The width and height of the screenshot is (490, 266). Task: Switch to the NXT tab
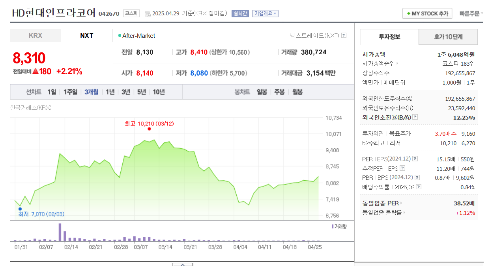(x=87, y=35)
